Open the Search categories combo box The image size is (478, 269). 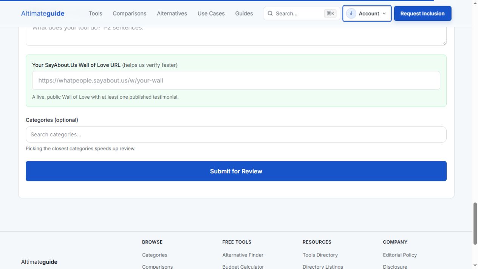point(236,134)
